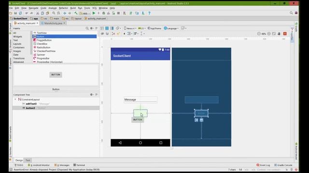The image size is (309, 173).
Task: Click the Copy icon in main toolbar
Action: point(42,13)
